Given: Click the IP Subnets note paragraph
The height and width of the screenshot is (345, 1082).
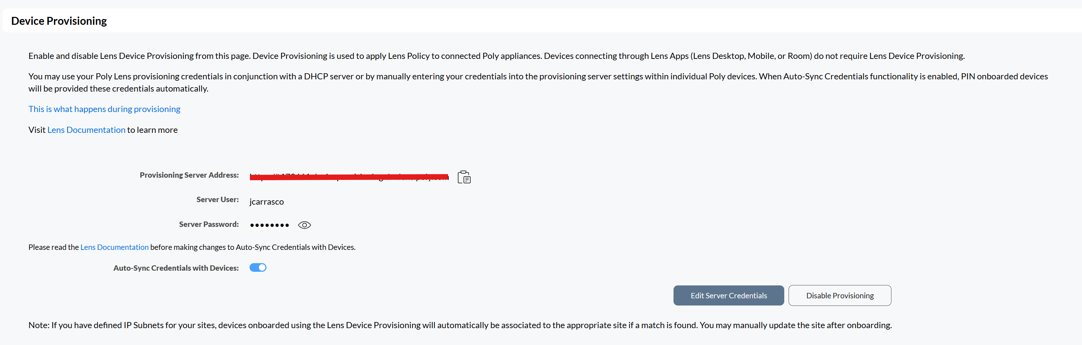Looking at the screenshot, I should point(460,325).
